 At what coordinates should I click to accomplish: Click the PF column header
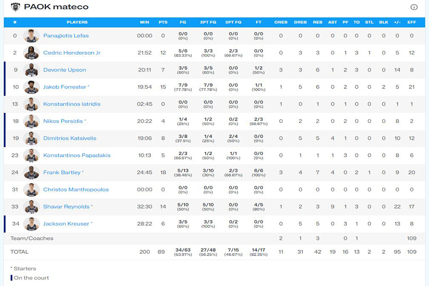pyautogui.click(x=345, y=22)
